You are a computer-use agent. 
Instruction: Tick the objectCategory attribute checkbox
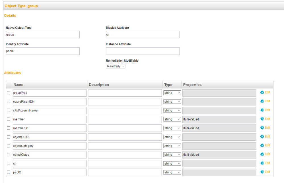(x=9, y=146)
